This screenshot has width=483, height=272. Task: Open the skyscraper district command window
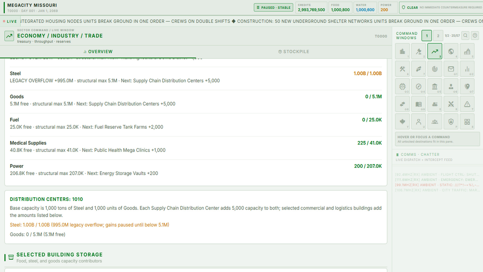pyautogui.click(x=467, y=51)
